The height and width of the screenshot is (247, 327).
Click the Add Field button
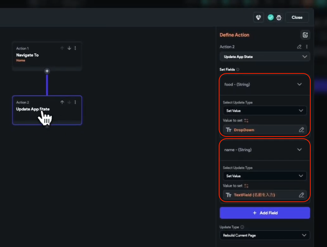coord(265,213)
